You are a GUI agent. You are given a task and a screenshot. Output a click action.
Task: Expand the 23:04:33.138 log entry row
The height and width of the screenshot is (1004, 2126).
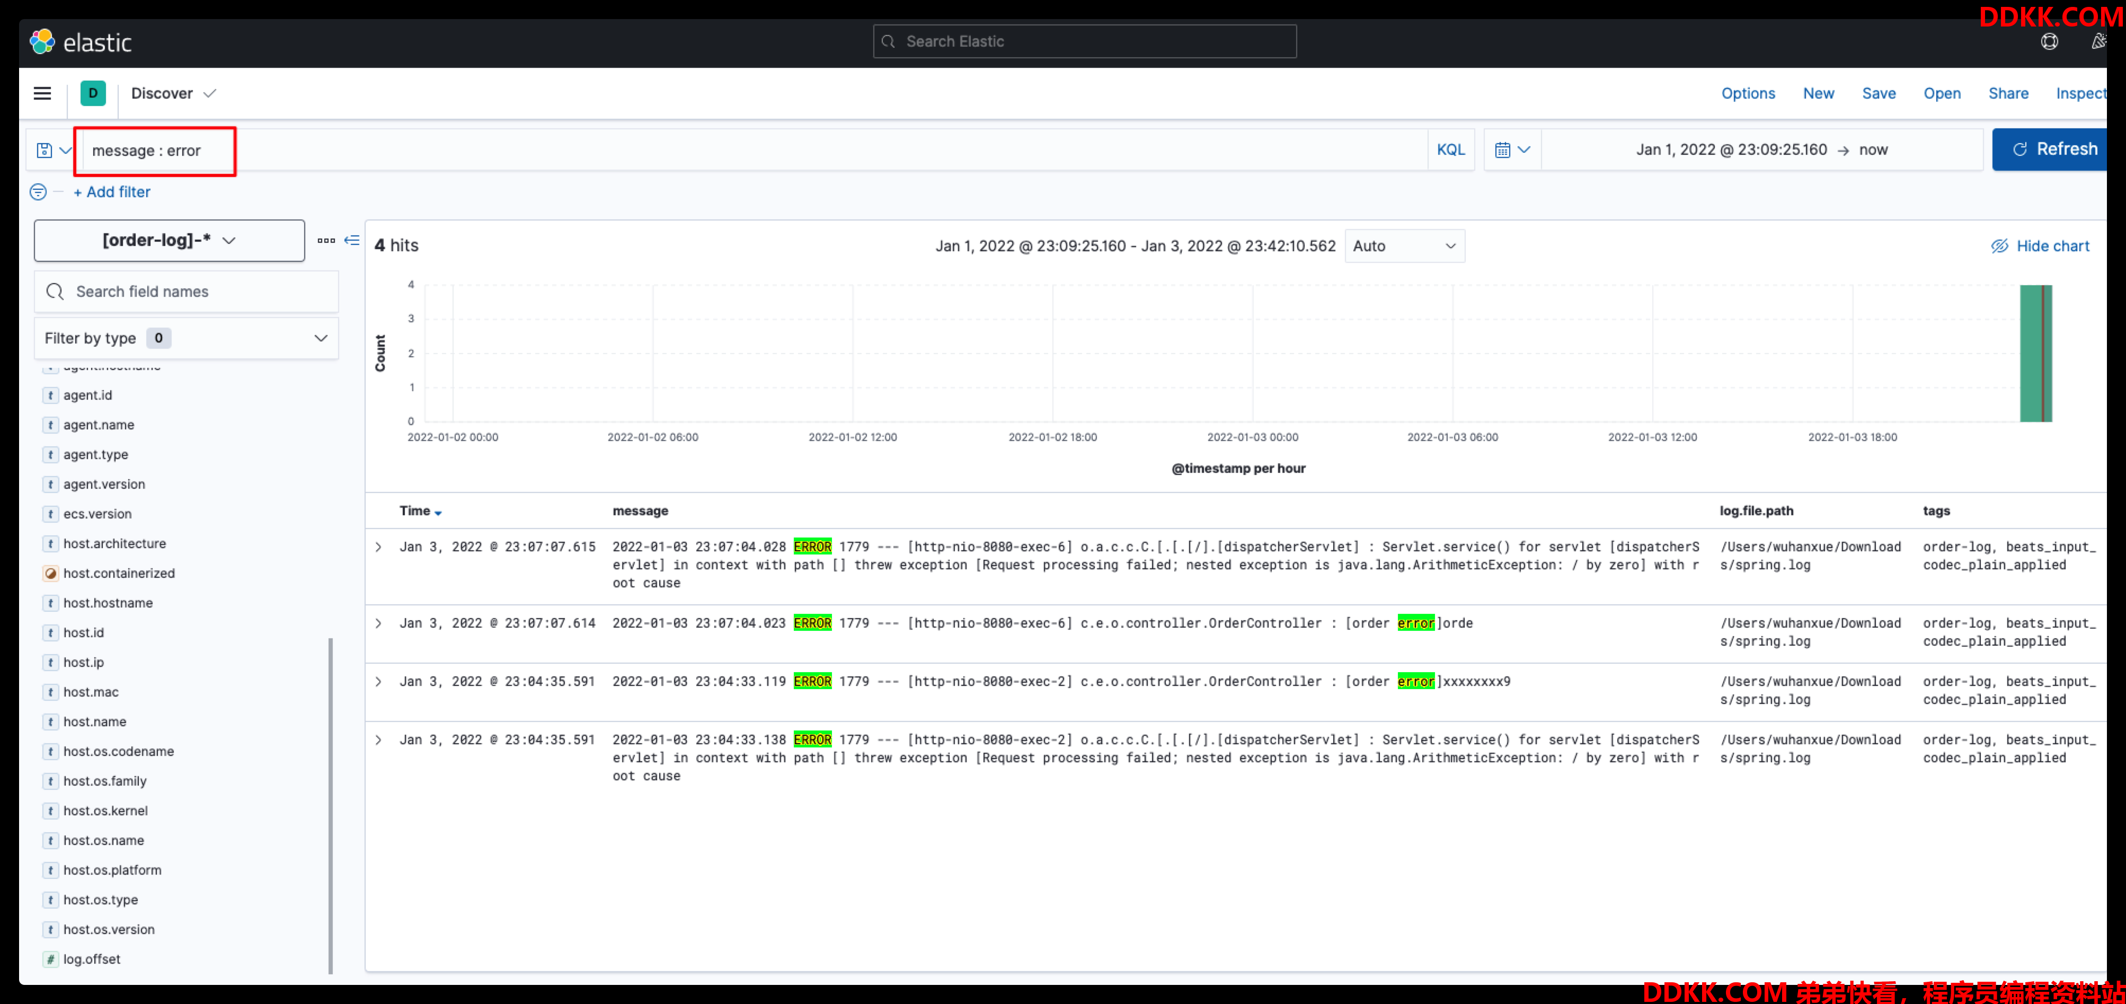(x=378, y=740)
